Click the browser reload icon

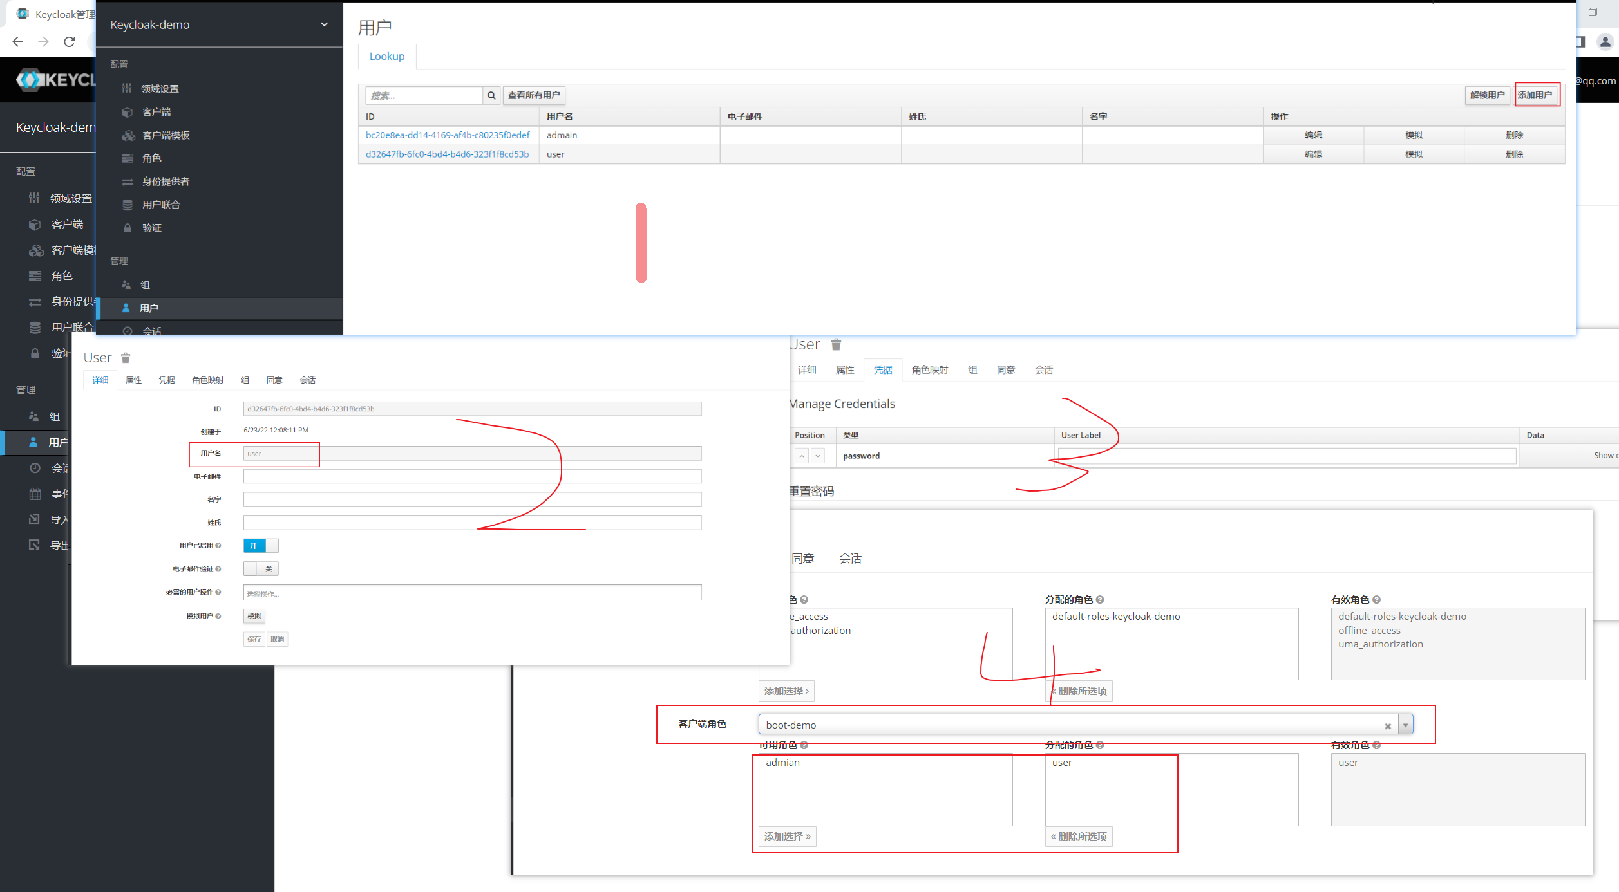(70, 42)
